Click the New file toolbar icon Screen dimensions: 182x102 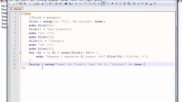(x=13, y=4)
